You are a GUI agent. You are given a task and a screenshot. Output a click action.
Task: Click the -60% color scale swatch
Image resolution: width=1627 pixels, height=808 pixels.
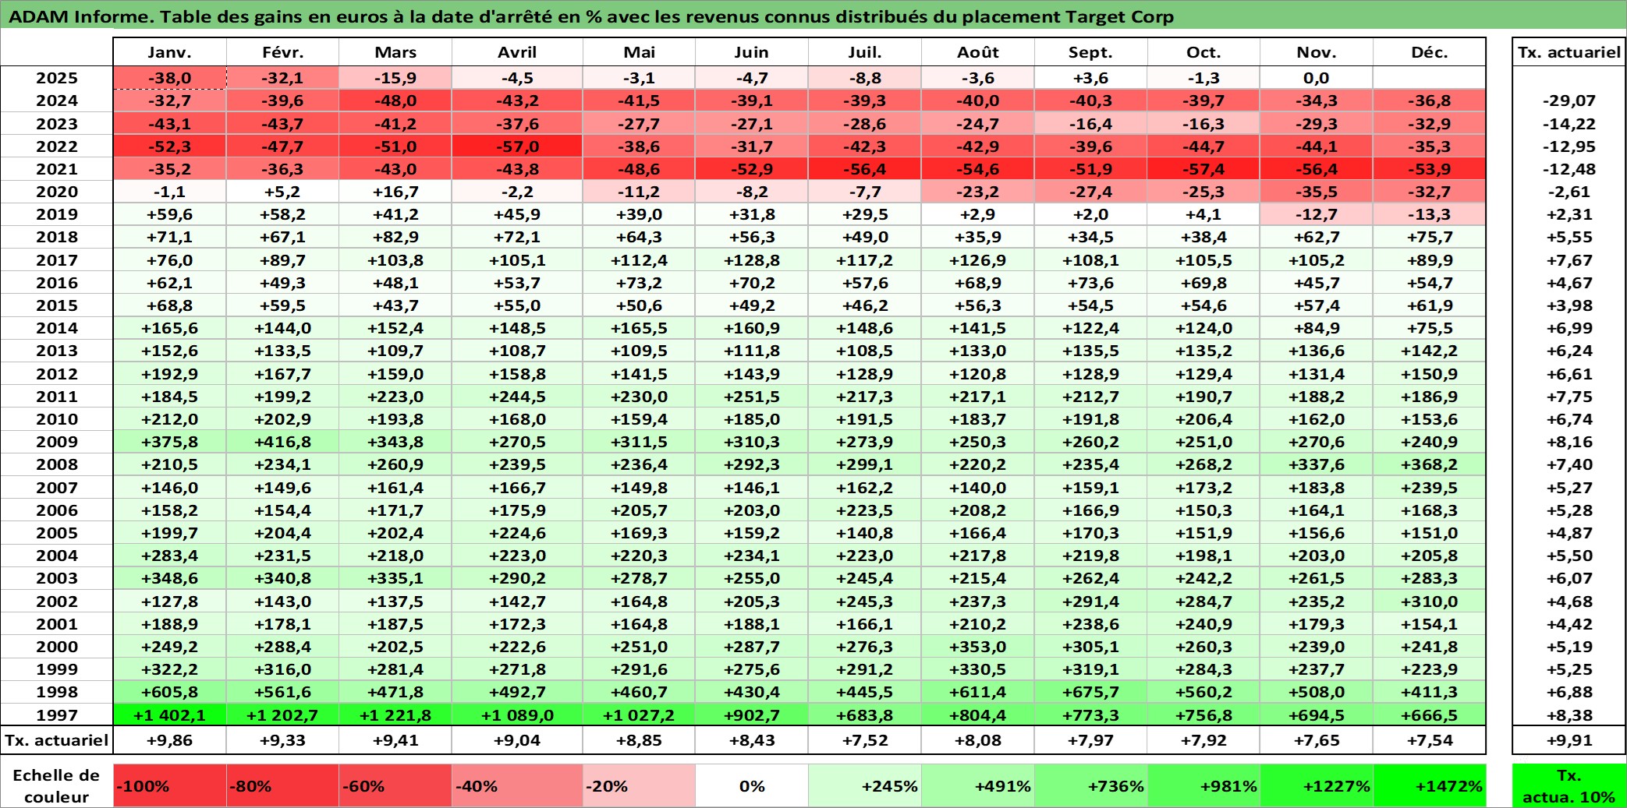point(395,786)
